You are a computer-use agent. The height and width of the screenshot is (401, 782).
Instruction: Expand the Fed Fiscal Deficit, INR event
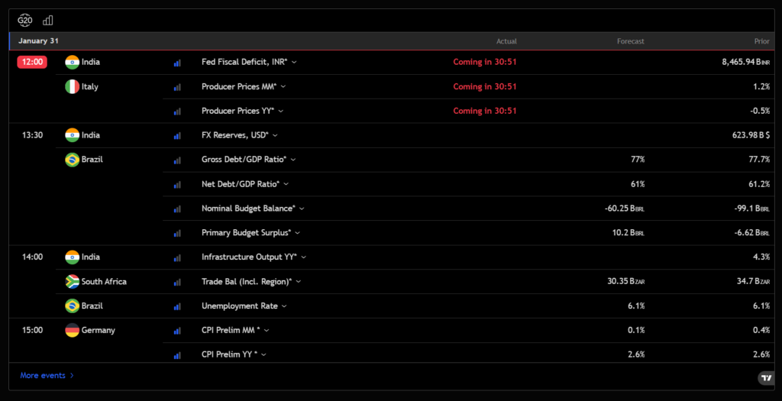point(294,63)
